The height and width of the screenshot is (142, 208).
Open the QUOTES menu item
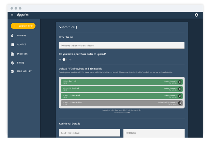(x=21, y=45)
